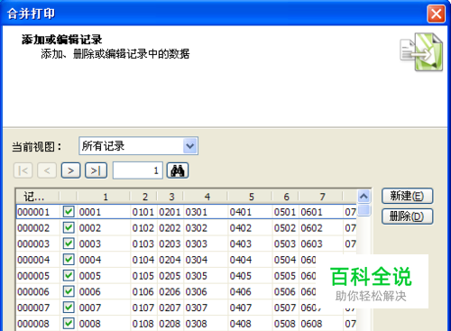Click cell 0508 in column 6
Viewport: 451px width, 331px height.
point(285,324)
